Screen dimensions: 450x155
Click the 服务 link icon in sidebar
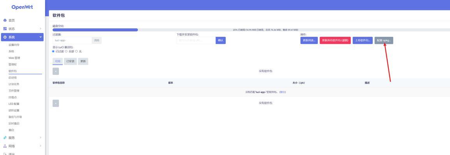5,138
